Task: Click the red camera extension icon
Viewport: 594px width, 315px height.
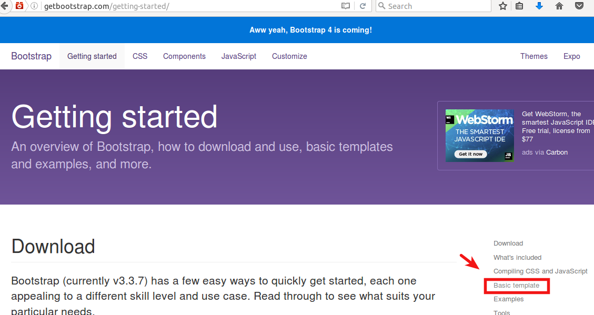Action: pos(19,6)
